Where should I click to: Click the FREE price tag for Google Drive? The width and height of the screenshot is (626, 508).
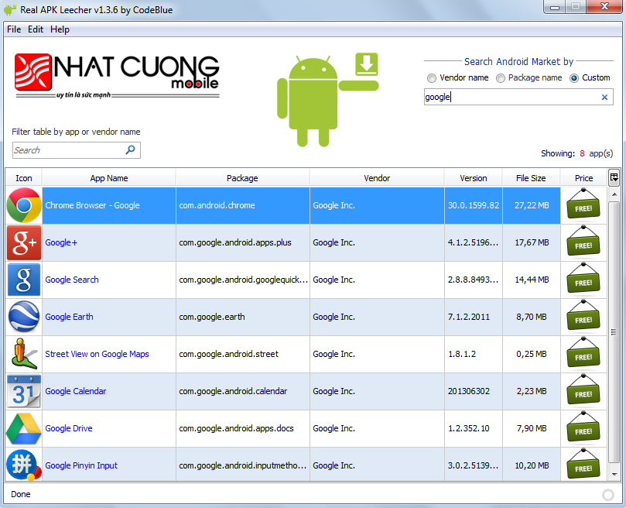[583, 428]
